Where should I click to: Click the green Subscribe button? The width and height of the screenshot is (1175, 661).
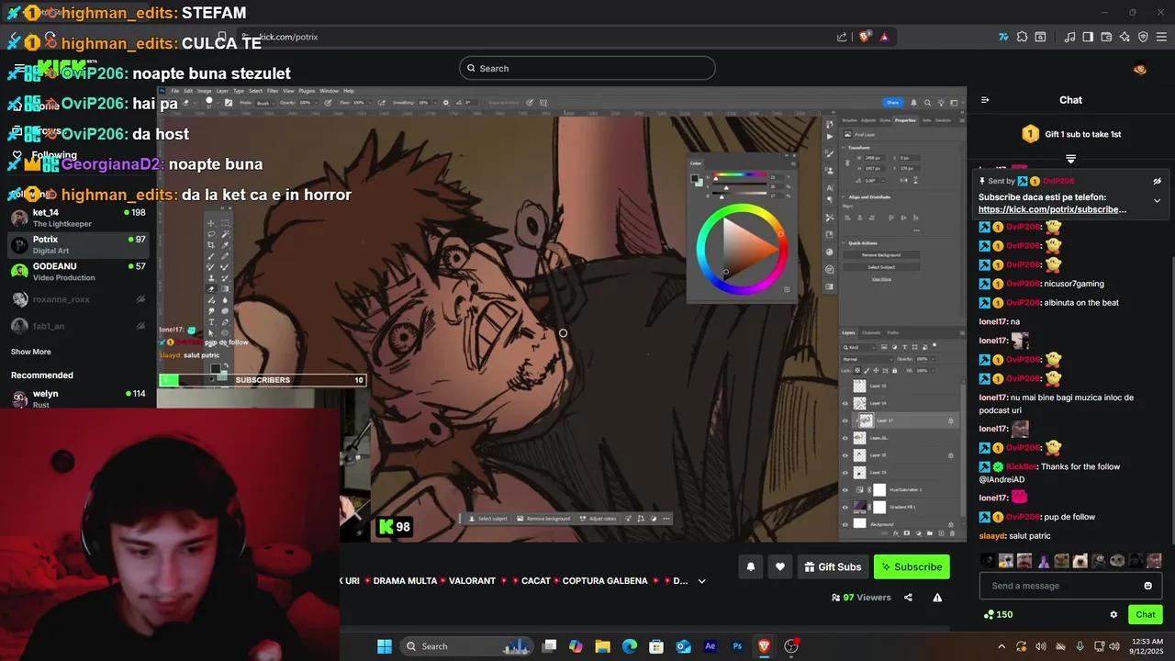[x=912, y=566]
